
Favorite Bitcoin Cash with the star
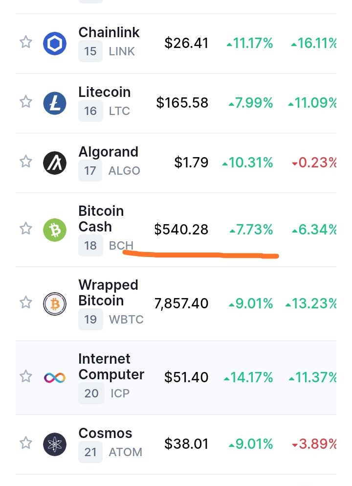26,229
